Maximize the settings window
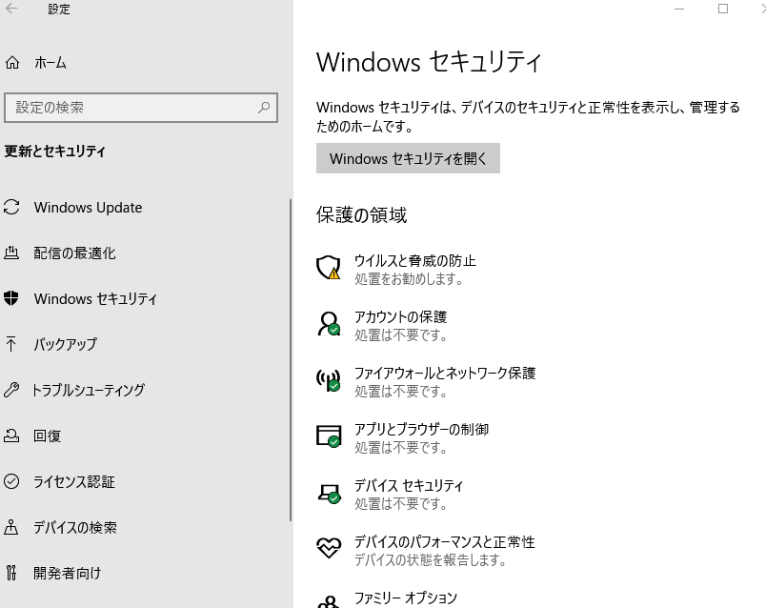 [x=723, y=9]
